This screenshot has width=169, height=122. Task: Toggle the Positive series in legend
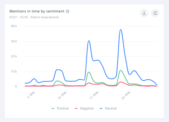[62, 108]
